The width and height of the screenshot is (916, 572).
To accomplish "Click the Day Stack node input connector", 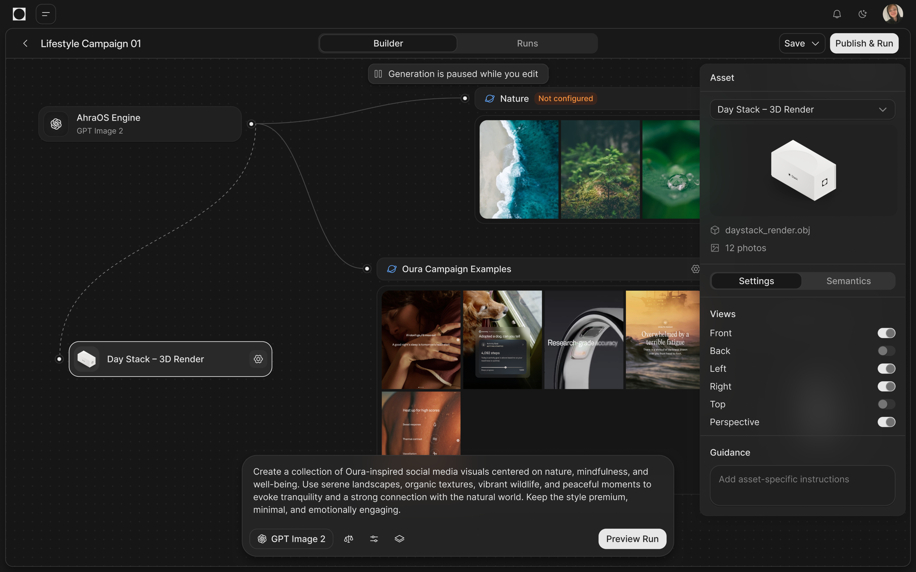I will tap(59, 359).
